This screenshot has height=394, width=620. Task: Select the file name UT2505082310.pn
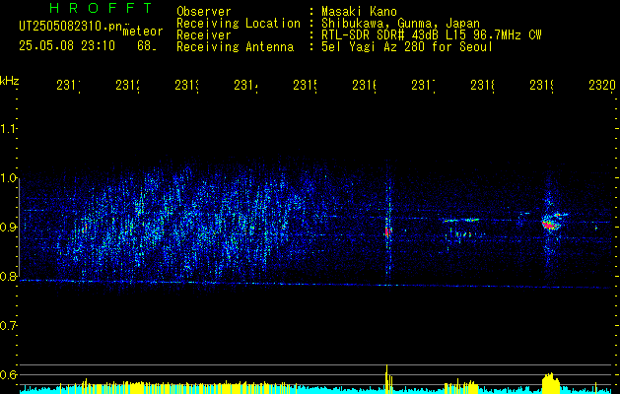click(71, 27)
